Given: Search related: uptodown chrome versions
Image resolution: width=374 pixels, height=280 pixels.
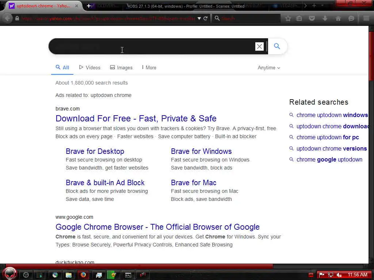Looking at the screenshot, I should 332,149.
